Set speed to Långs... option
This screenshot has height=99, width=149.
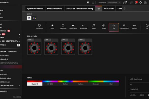(133, 95)
